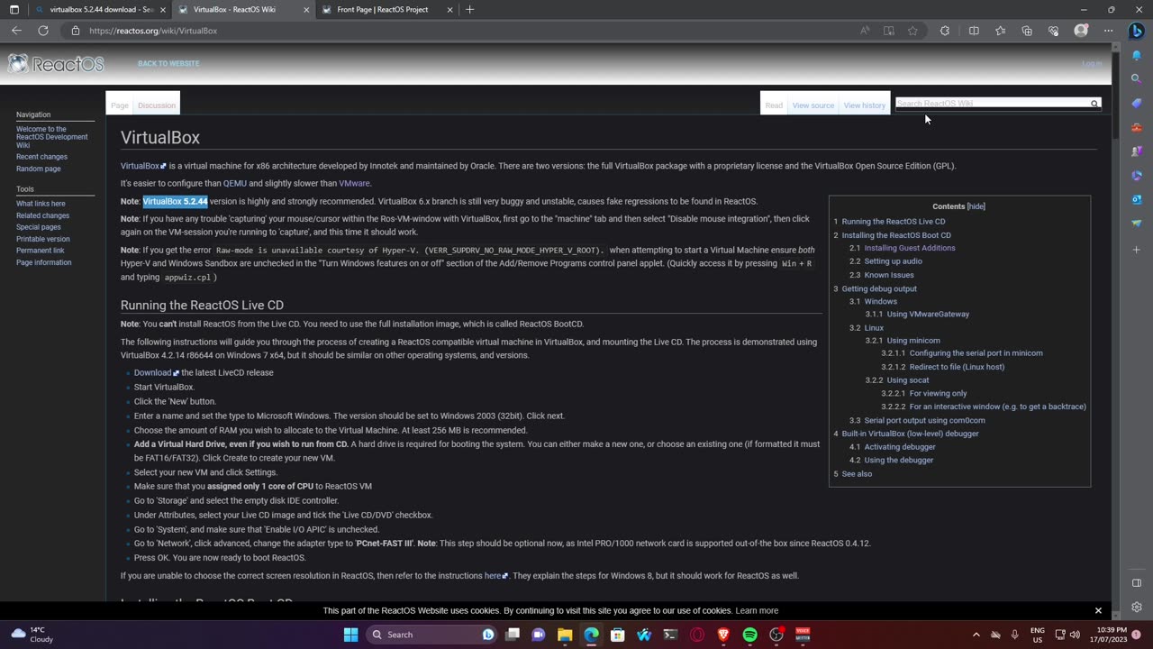
Task: Add sidebar app with plus icon
Action: [x=1136, y=249]
